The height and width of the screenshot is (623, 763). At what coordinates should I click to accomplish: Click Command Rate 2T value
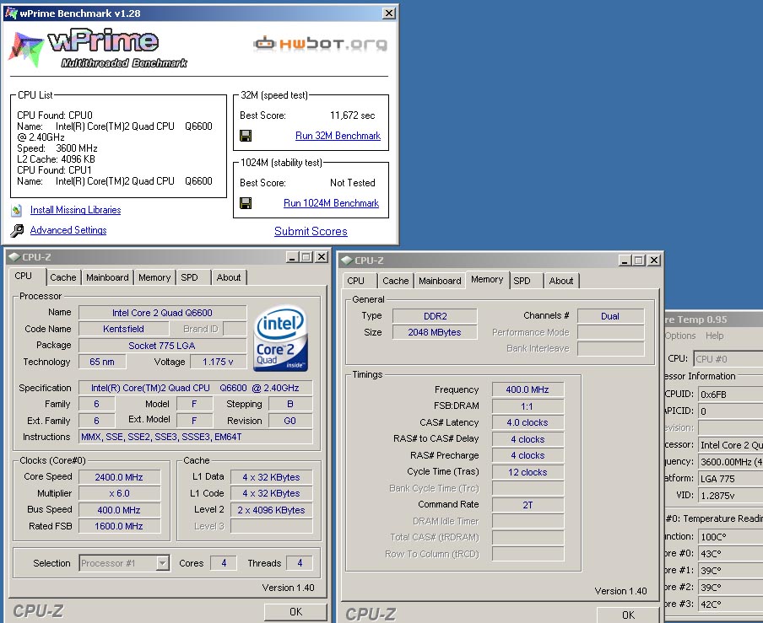tap(528, 505)
